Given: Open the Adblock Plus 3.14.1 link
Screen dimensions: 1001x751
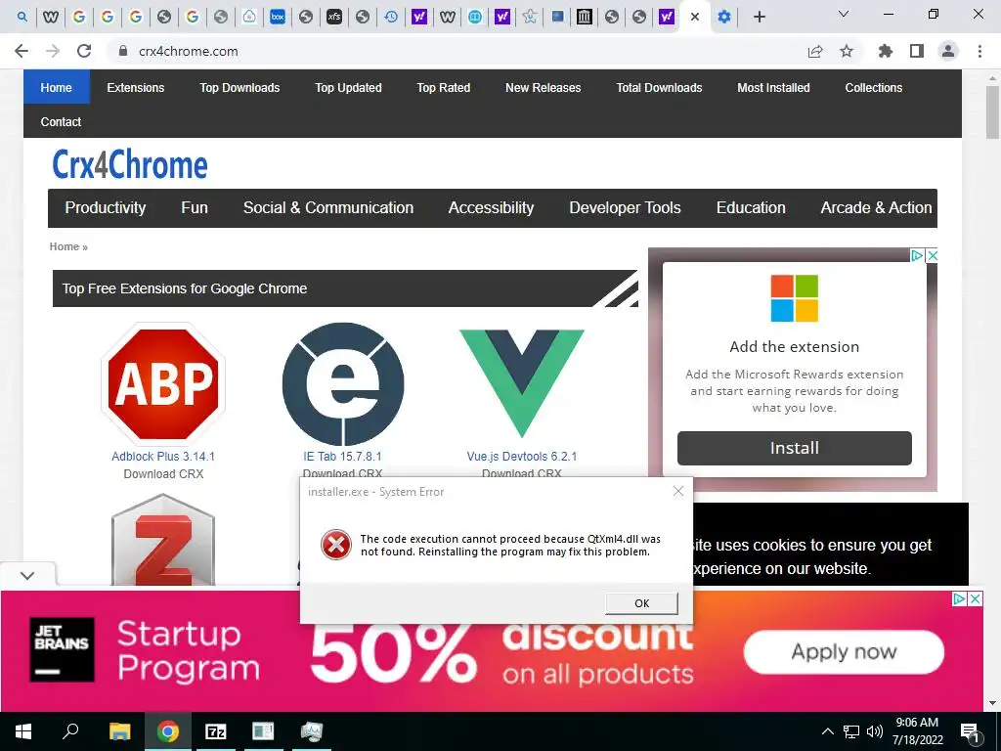Looking at the screenshot, I should [x=163, y=456].
